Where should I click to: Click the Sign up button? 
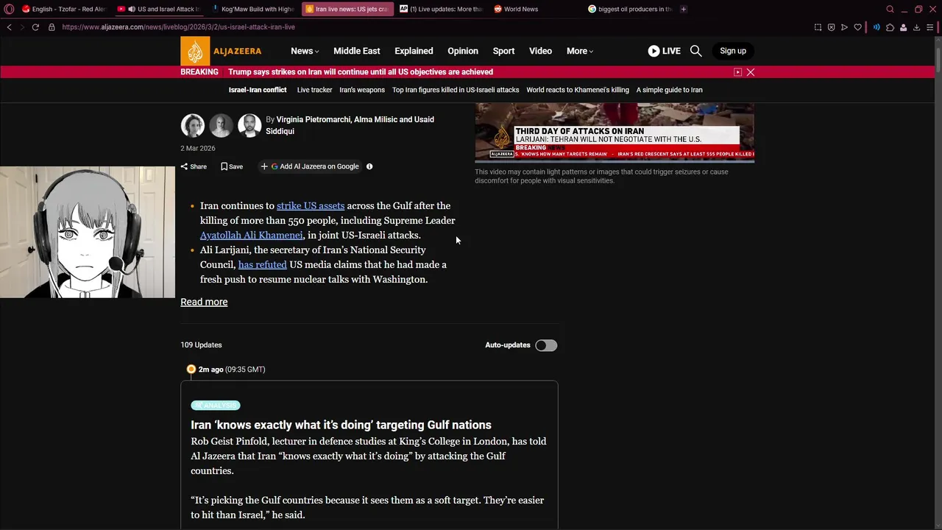tap(733, 51)
